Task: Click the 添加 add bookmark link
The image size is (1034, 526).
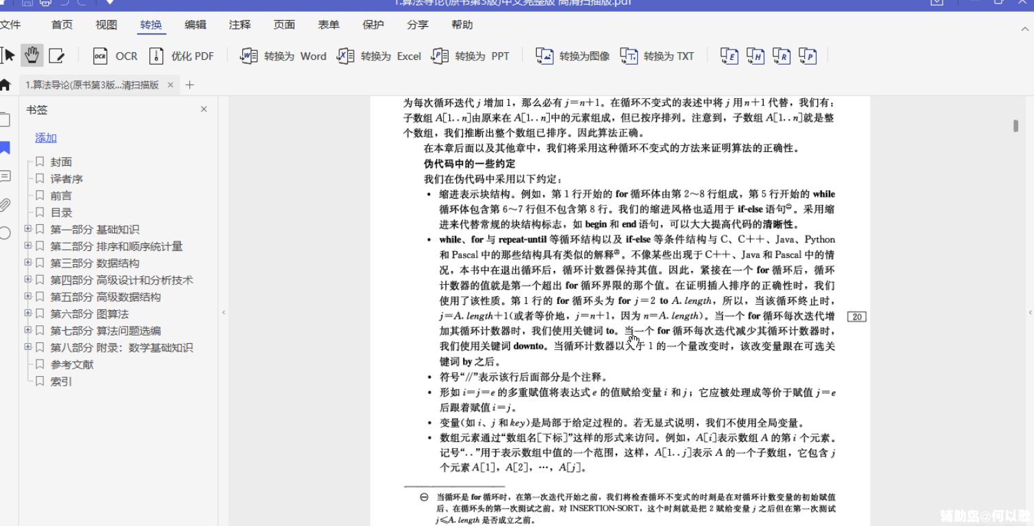Action: pyautogui.click(x=46, y=138)
